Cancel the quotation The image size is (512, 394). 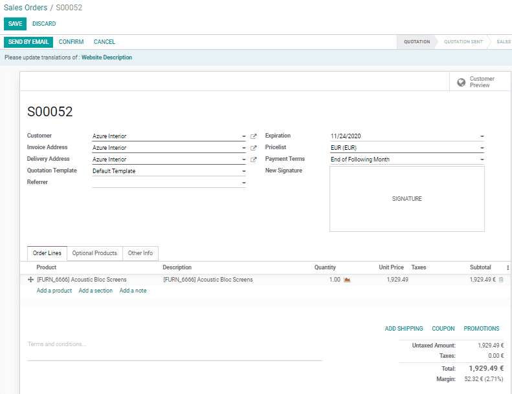point(104,42)
